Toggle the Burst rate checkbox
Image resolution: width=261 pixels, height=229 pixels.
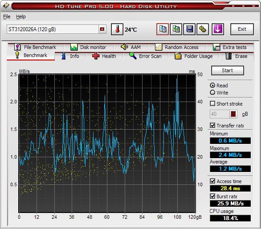point(212,196)
